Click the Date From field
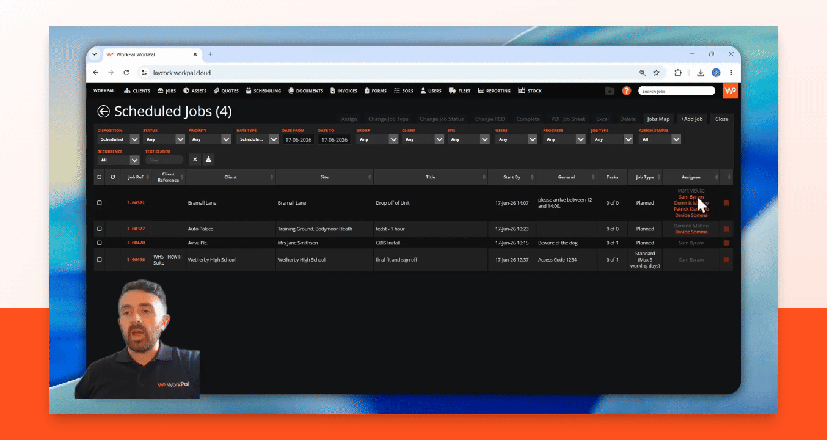The height and width of the screenshot is (440, 827). pos(298,139)
